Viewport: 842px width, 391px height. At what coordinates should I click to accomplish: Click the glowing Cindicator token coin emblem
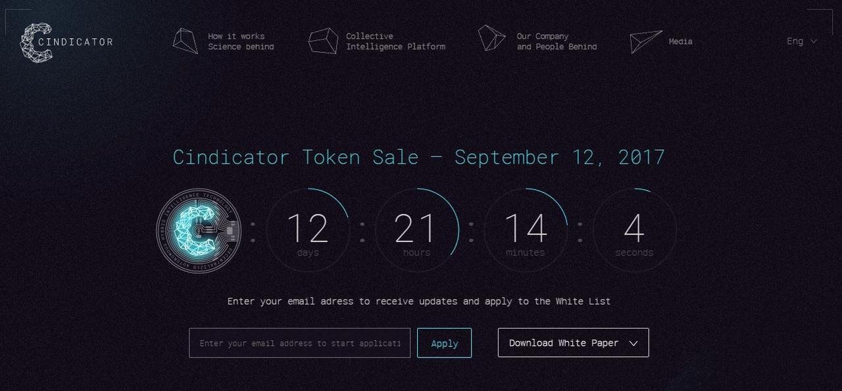(x=199, y=231)
